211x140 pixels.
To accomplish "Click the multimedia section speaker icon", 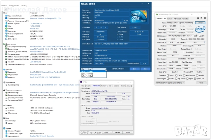I will click(4, 82).
